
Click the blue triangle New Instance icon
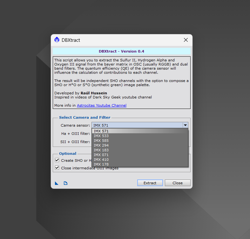click(x=57, y=183)
